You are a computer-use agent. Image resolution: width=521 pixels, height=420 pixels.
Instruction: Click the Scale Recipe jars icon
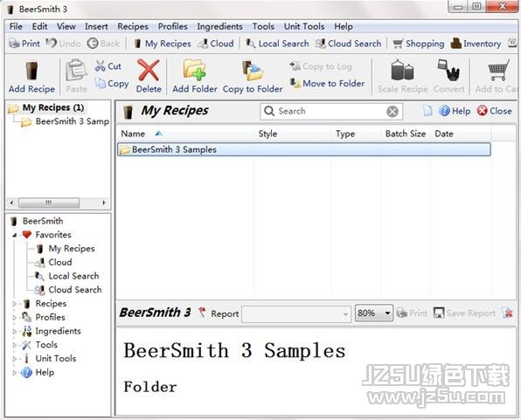pos(402,70)
